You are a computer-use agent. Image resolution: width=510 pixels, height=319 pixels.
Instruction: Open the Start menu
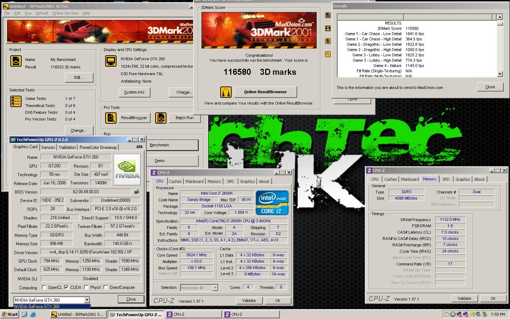point(10,314)
